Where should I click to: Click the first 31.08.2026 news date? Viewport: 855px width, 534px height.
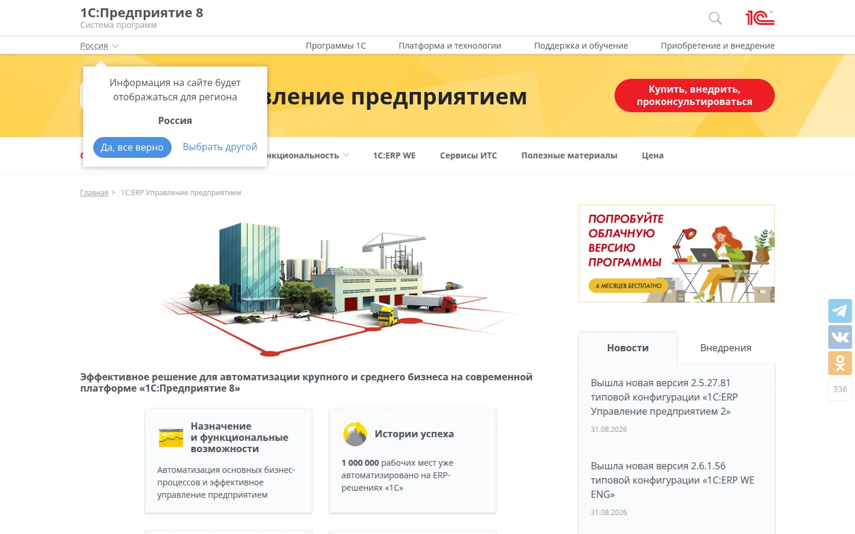609,429
